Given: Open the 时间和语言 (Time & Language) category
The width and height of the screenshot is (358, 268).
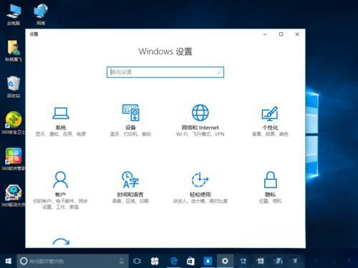Looking at the screenshot, I should 130,187.
